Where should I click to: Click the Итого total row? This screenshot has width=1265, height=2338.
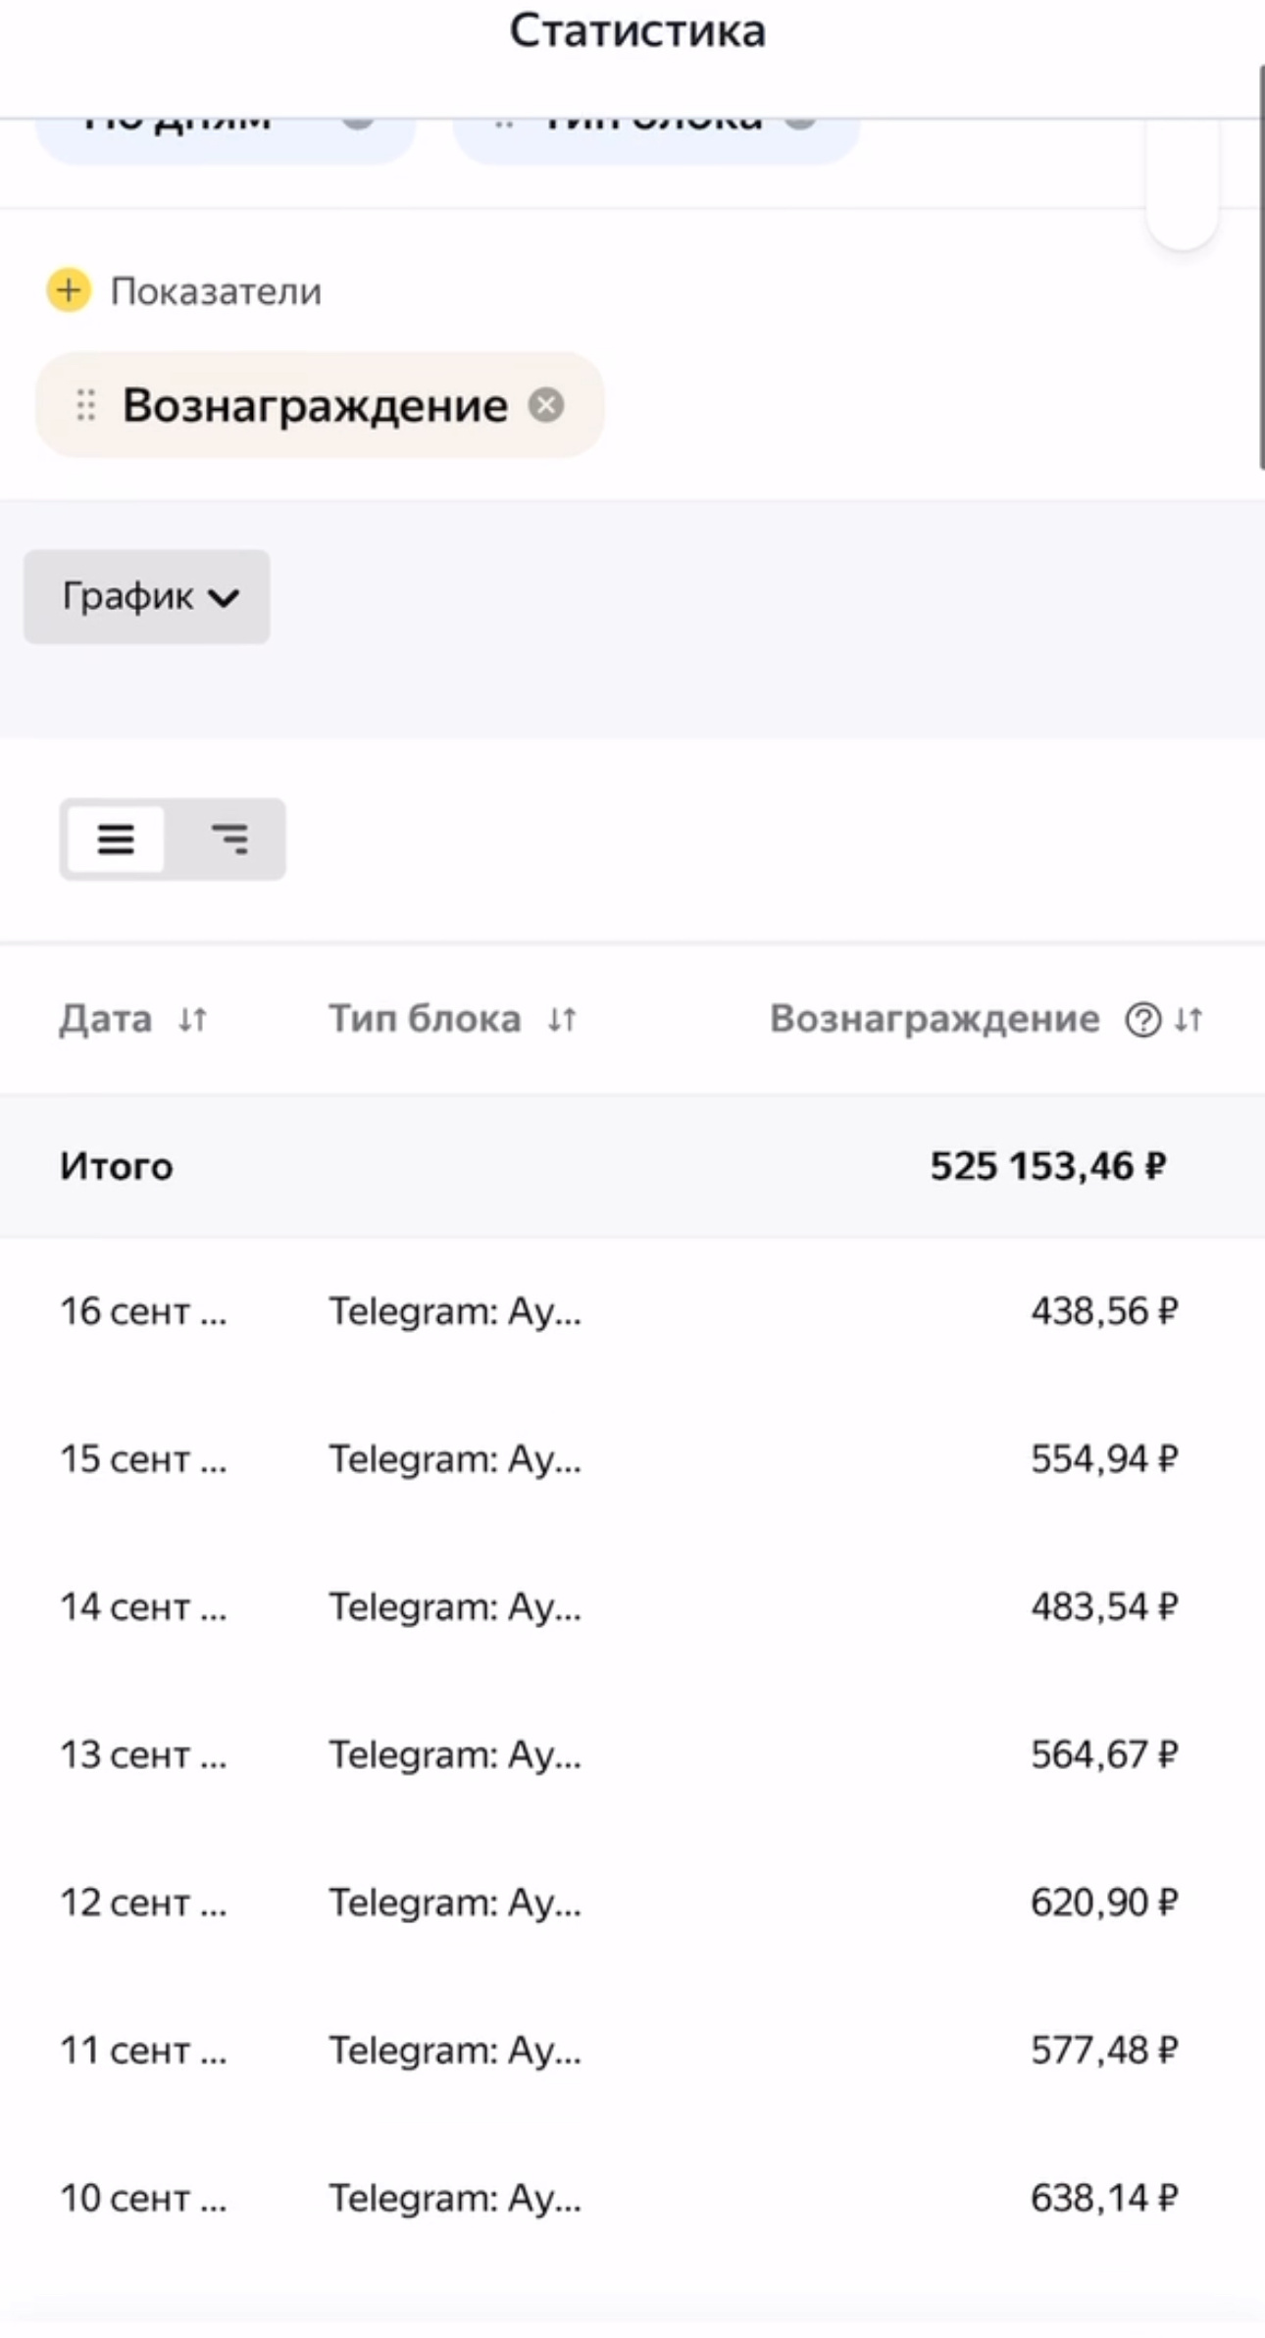[x=116, y=1166]
